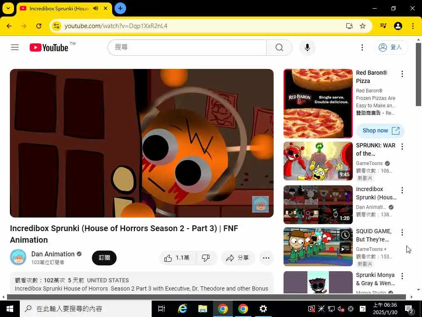Start voice search with microphone icon
422x317 pixels.
click(307, 47)
